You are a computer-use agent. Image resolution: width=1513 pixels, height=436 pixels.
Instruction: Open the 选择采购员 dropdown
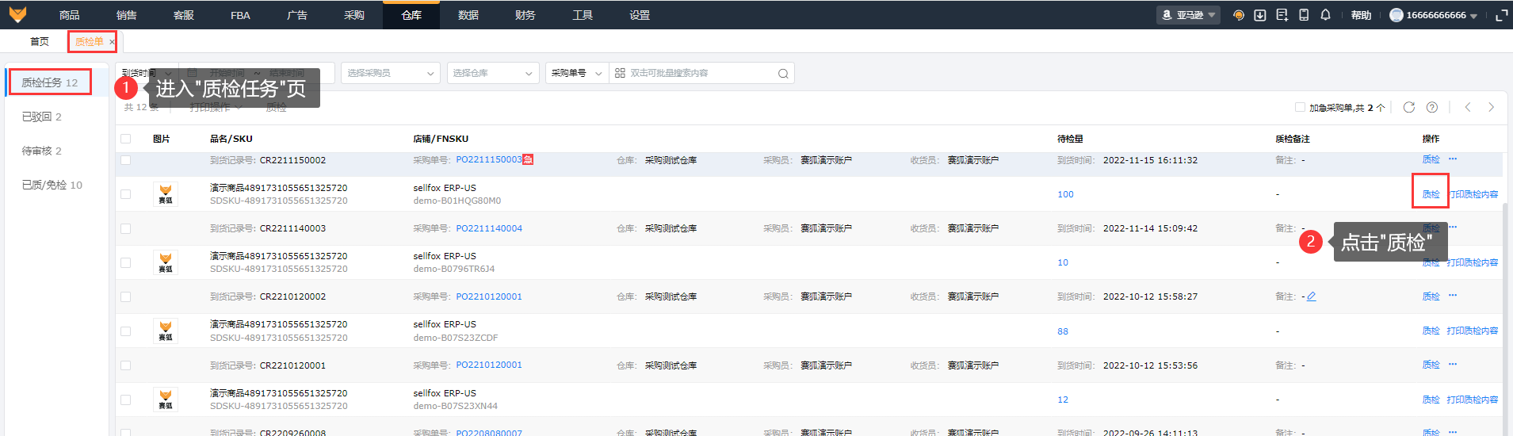click(391, 73)
